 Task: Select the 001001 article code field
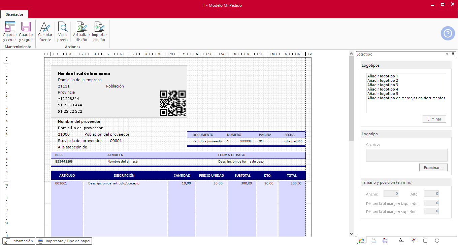(61, 183)
